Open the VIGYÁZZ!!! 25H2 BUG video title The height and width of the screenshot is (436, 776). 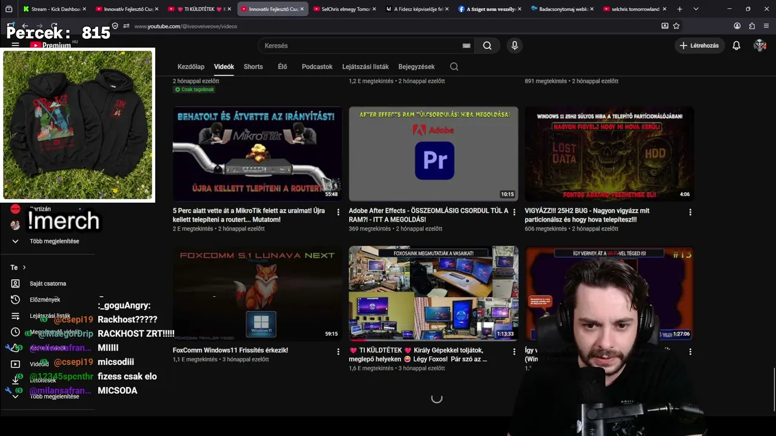[587, 215]
